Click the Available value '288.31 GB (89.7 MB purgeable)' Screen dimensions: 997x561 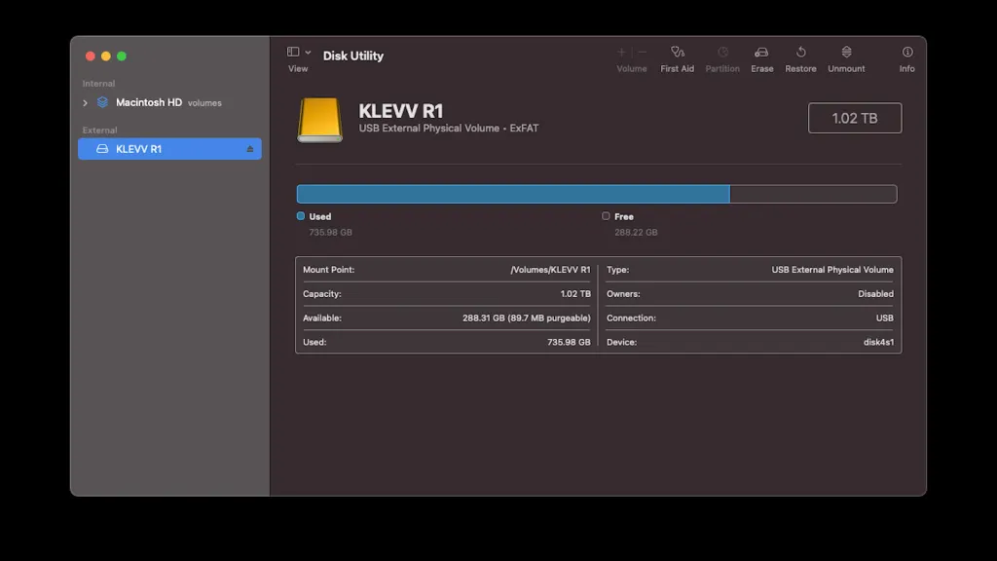[527, 318]
